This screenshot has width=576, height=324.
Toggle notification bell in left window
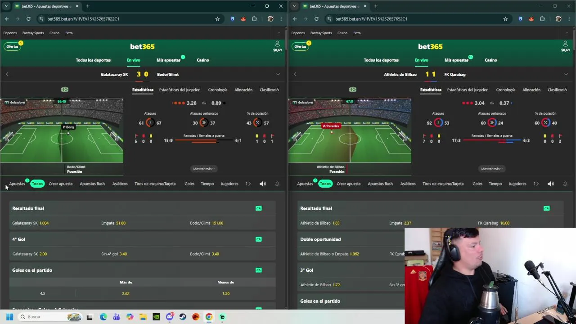point(277,184)
